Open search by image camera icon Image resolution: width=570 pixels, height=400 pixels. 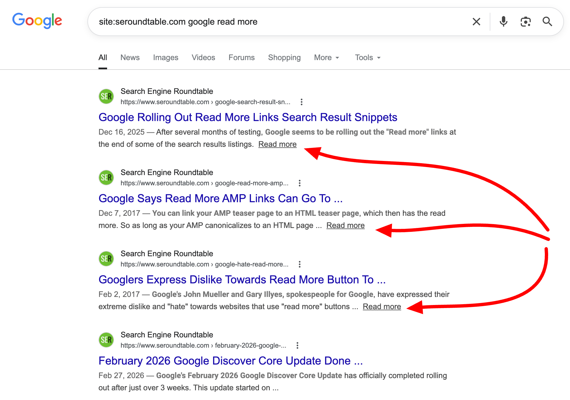(x=525, y=22)
